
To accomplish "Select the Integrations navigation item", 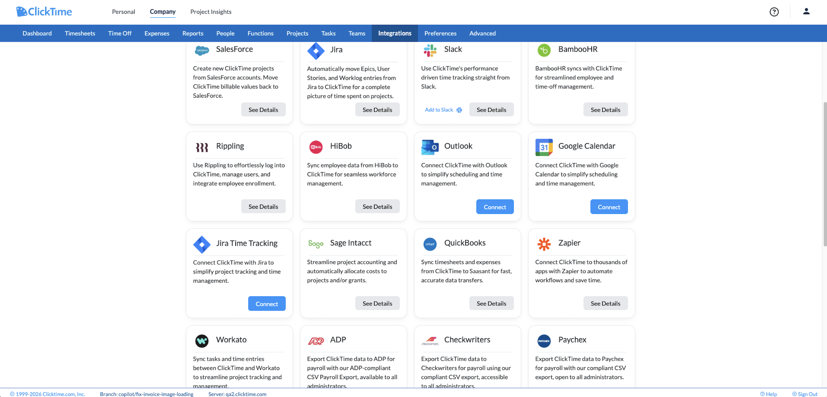I will tap(395, 33).
